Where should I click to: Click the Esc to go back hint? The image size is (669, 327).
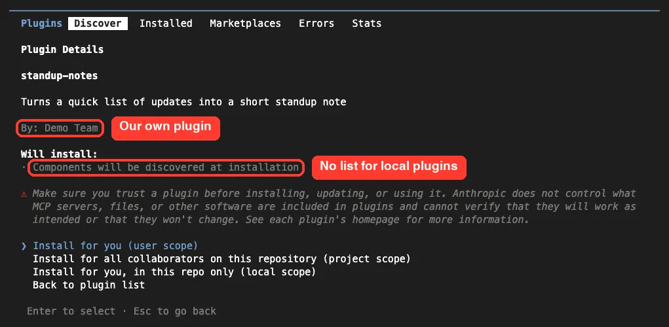[175, 311]
